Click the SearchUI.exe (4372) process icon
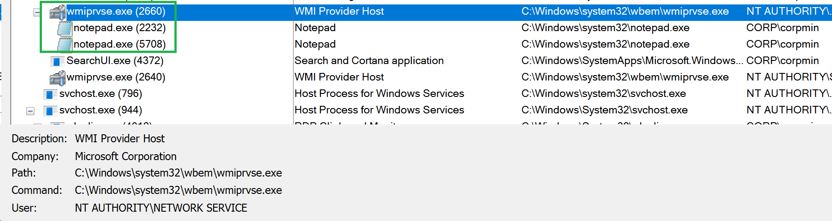The width and height of the screenshot is (832, 221). coord(57,61)
